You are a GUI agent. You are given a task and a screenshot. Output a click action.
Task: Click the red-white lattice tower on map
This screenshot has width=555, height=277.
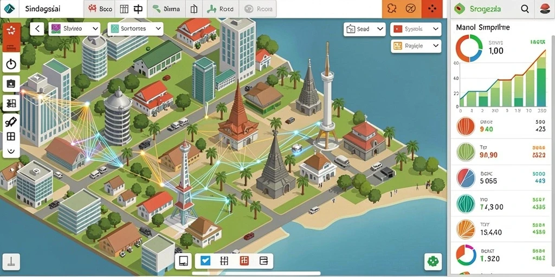[x=184, y=184]
